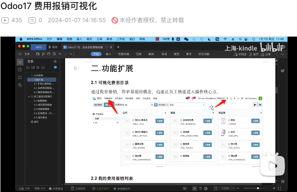Select outline item 3.1 我要报销
The height and width of the screenshot is (192, 297).
(40, 101)
